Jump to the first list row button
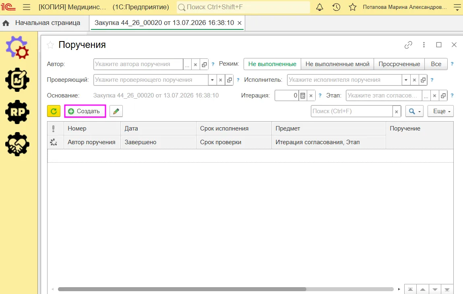 tap(410, 289)
